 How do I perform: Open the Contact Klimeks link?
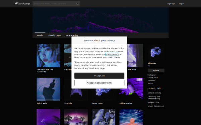(x=154, y=93)
